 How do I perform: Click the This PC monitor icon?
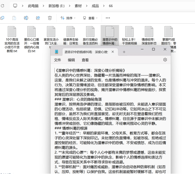pyautogui.click(x=15, y=6)
